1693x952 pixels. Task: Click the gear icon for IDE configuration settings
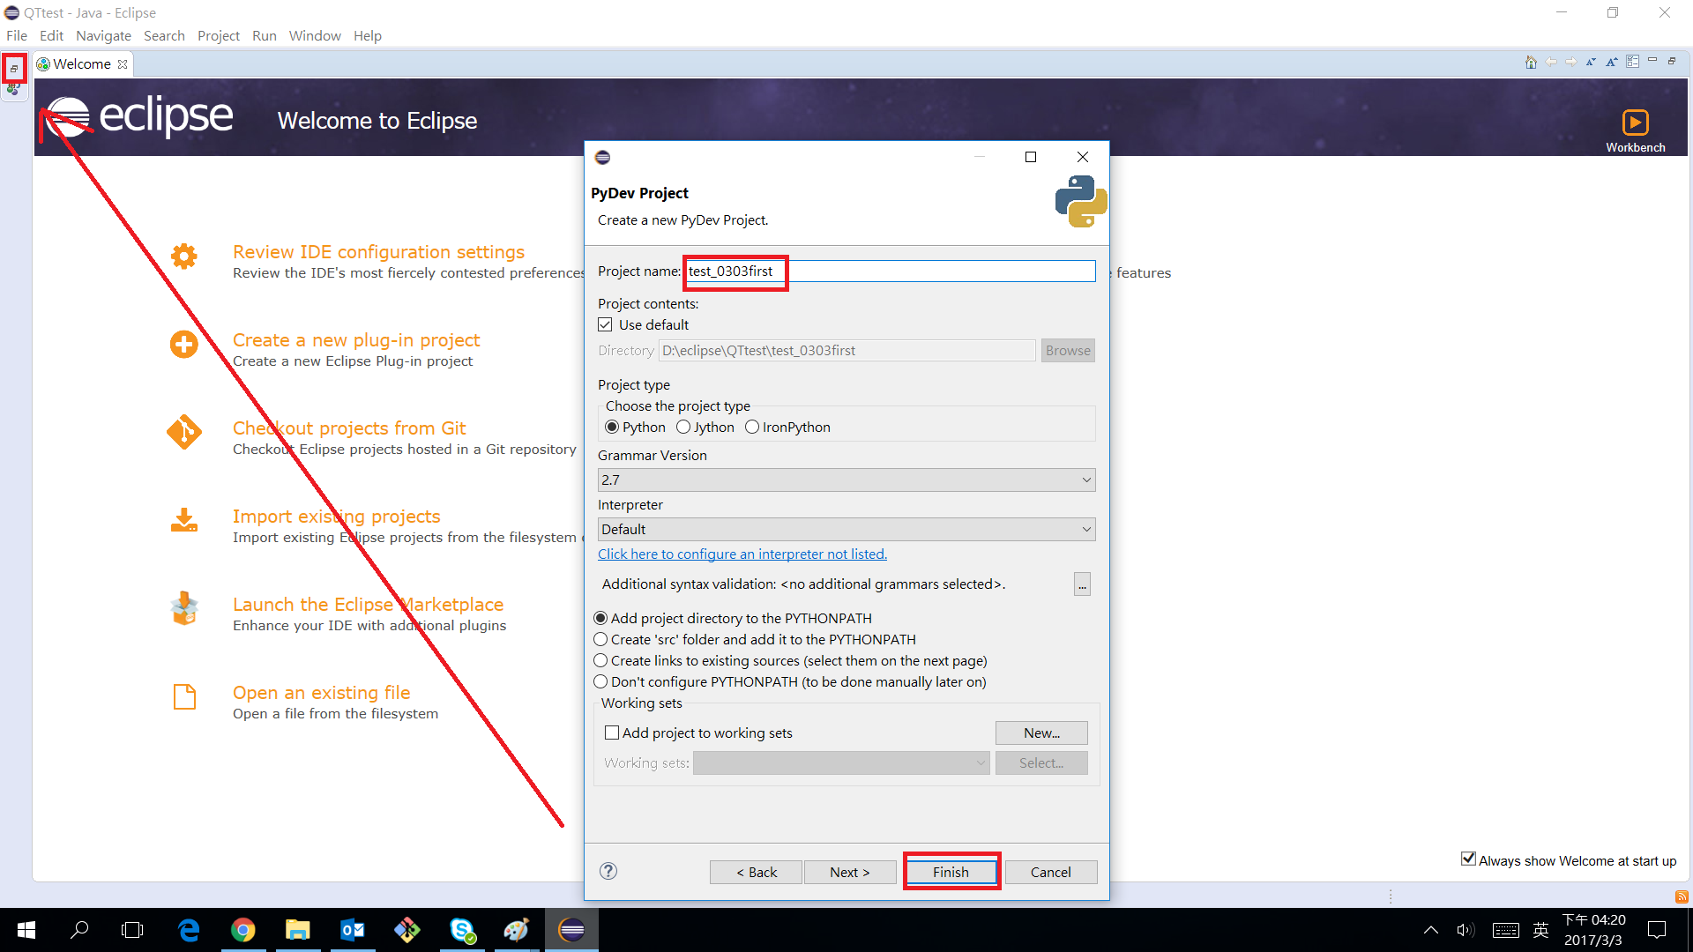click(x=183, y=257)
